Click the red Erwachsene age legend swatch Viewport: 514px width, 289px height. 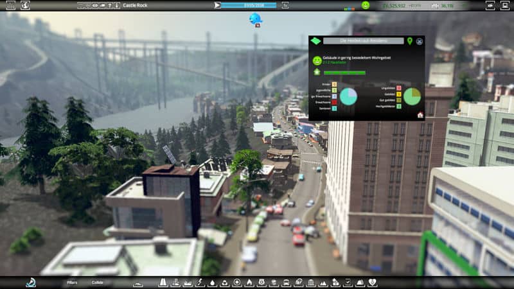[335, 101]
